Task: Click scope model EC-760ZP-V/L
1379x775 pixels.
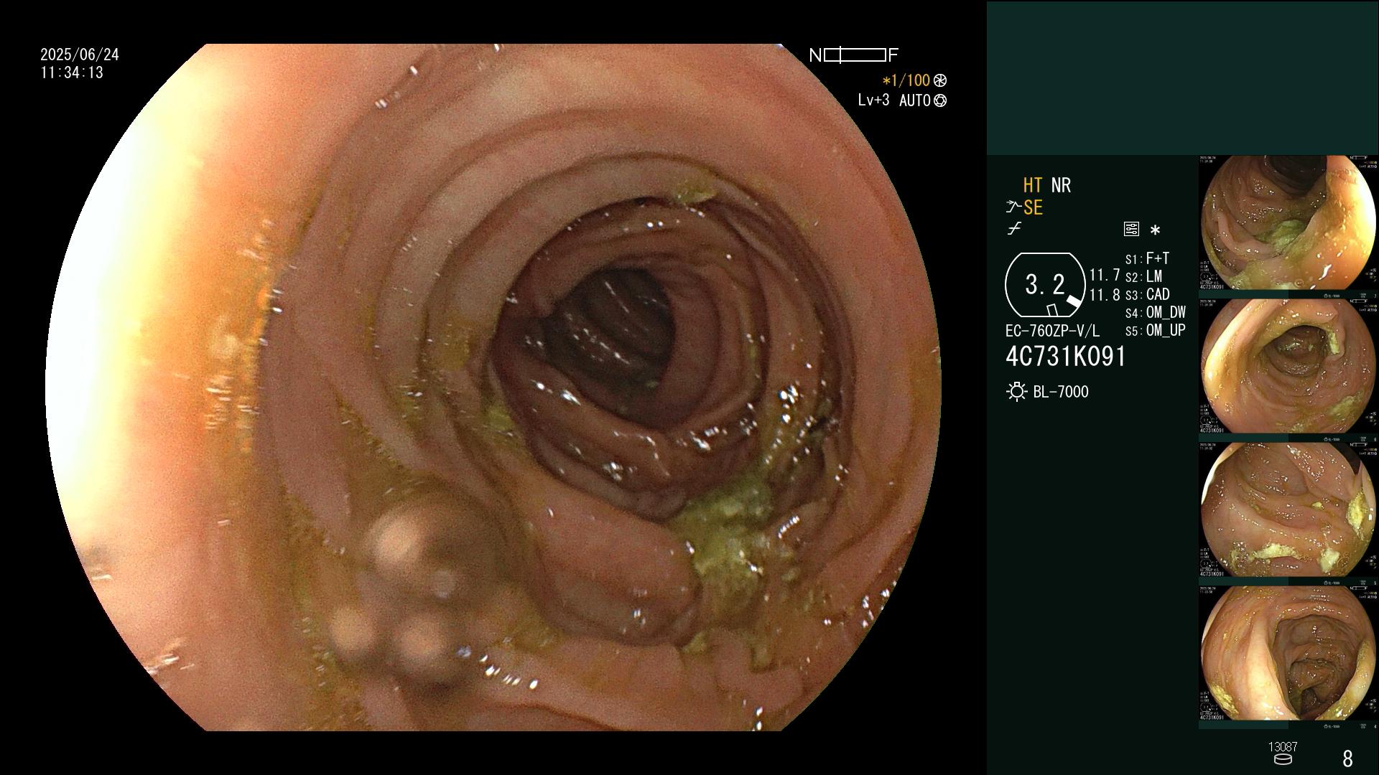Action: (1052, 331)
